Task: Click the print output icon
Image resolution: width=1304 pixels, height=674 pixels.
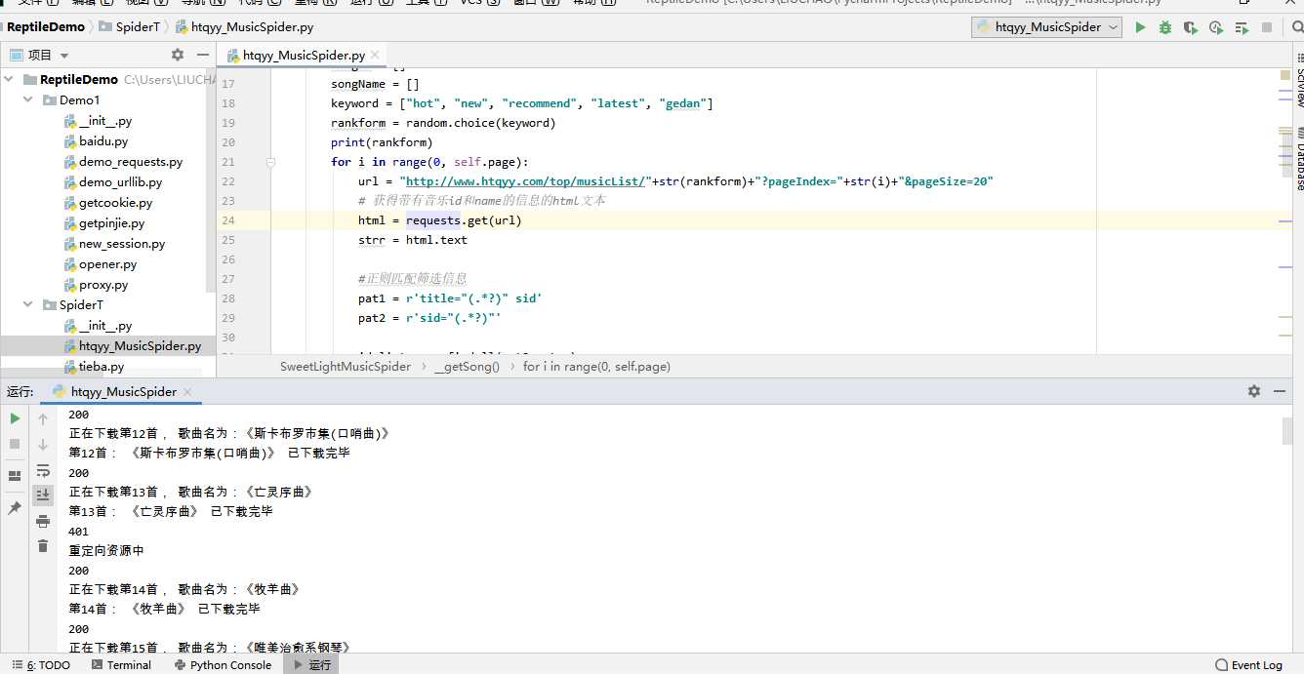Action: coord(43,521)
